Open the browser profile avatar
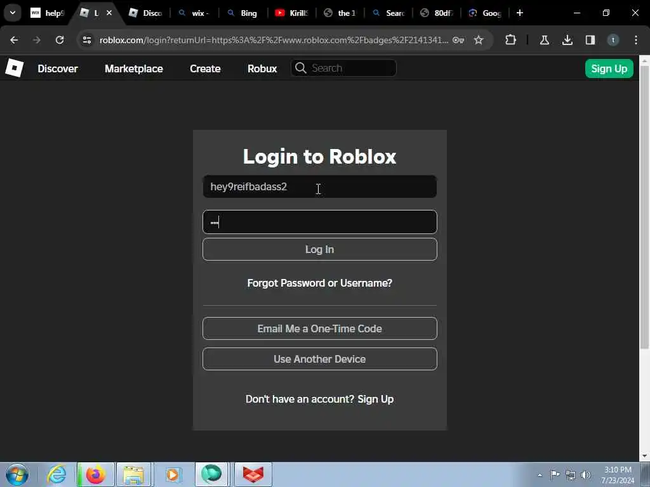 (613, 40)
